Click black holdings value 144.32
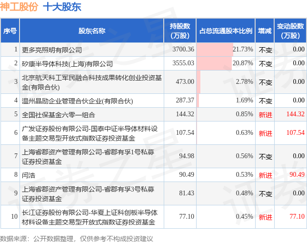 pyautogui.click(x=185, y=114)
